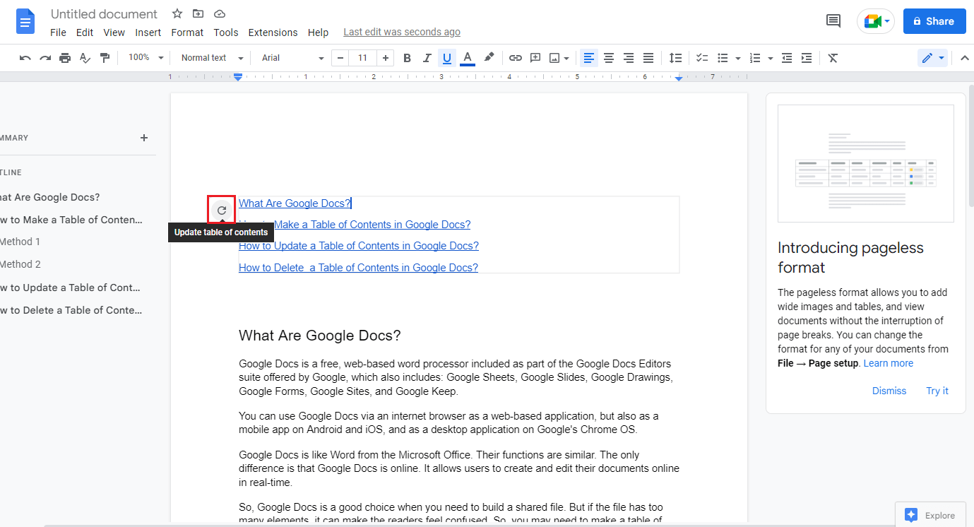This screenshot has width=974, height=527.
Task: Open the Format menu
Action: (187, 32)
